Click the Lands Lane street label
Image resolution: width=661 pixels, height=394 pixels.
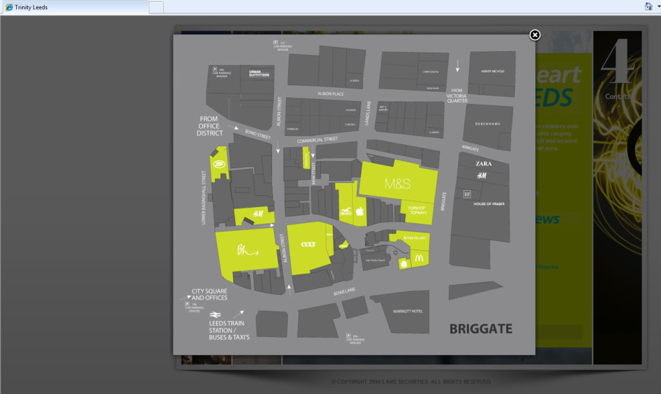click(x=368, y=113)
